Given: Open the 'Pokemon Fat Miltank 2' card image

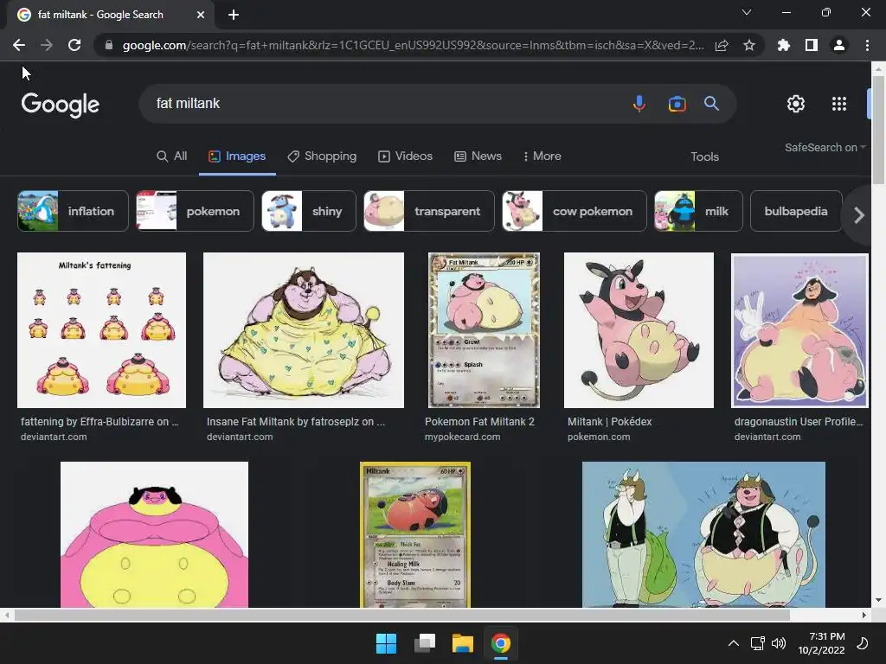Looking at the screenshot, I should [x=485, y=330].
